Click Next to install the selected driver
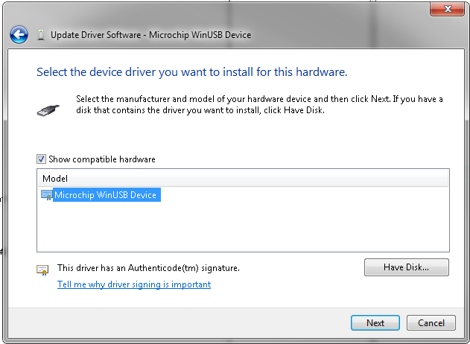Image resolution: width=470 pixels, height=344 pixels. coord(375,322)
